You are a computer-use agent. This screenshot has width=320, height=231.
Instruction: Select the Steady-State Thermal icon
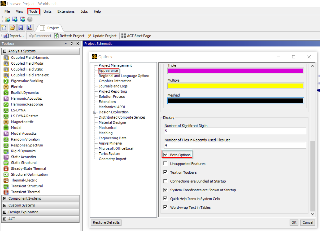click(x=6, y=168)
